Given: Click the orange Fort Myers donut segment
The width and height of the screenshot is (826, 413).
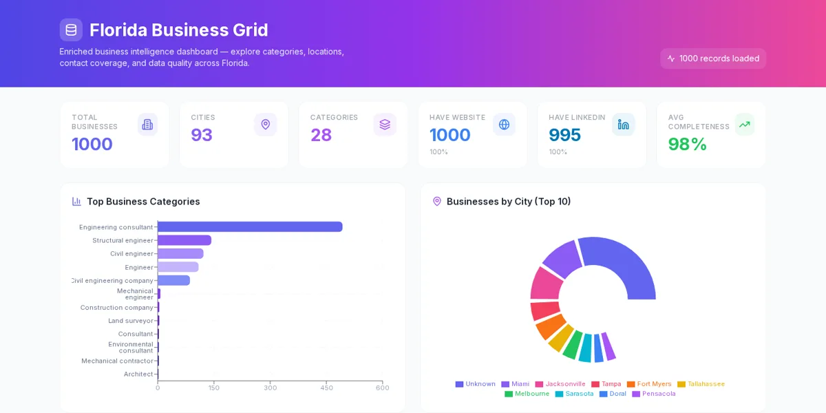Looking at the screenshot, I should click(551, 327).
